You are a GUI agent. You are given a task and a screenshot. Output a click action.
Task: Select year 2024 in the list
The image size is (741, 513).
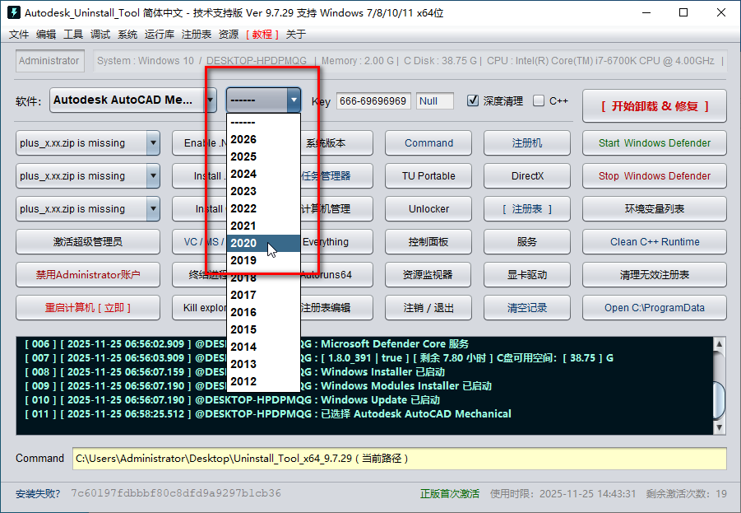pos(263,174)
